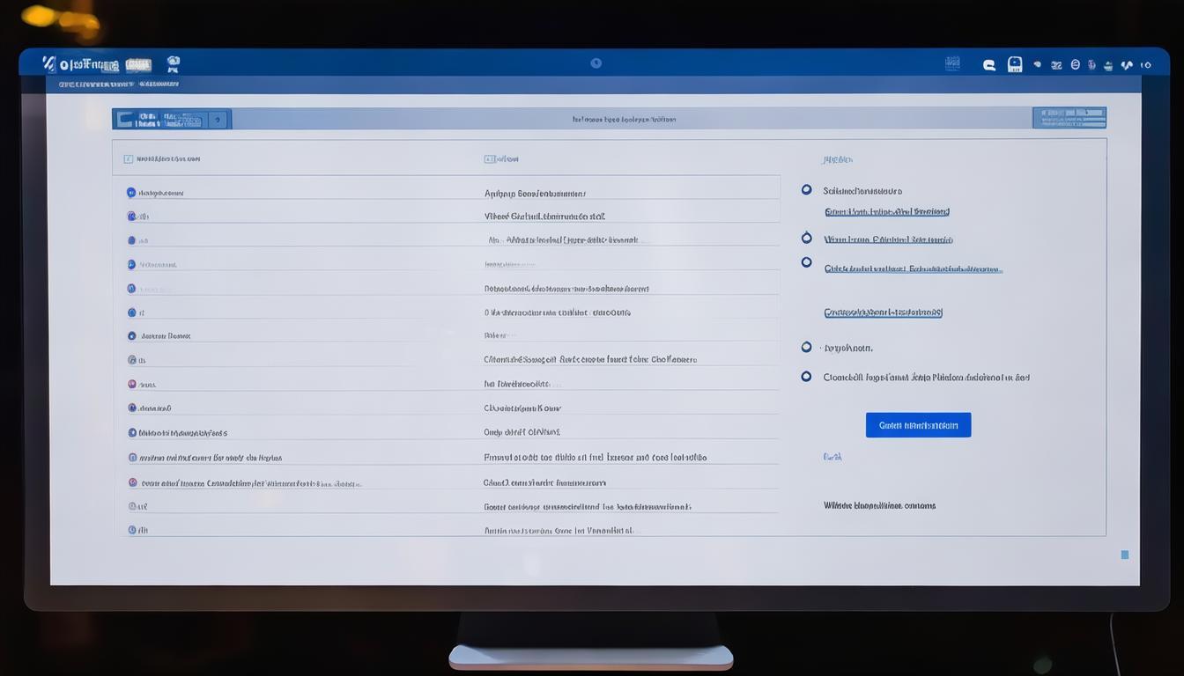Image resolution: width=1184 pixels, height=676 pixels.
Task: Open the dark blue panel at toolbar's right end
Action: pos(1069,118)
